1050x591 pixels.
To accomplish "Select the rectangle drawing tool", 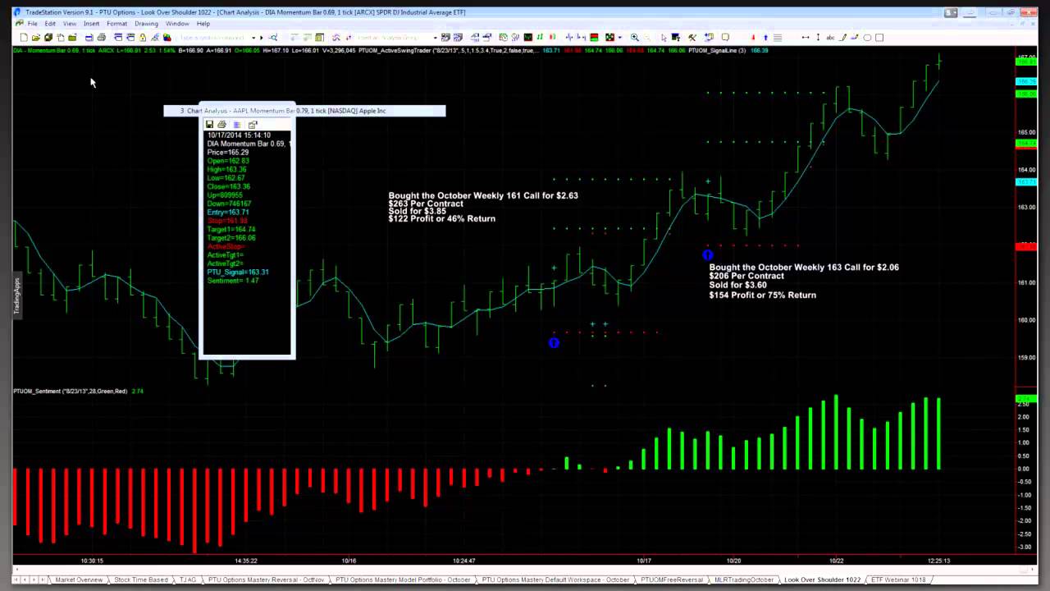I will (x=879, y=38).
